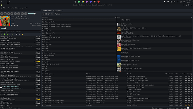The image size is (193, 109).
Task: Move selected tracks to playlist bottom
Action: pos(13,34)
